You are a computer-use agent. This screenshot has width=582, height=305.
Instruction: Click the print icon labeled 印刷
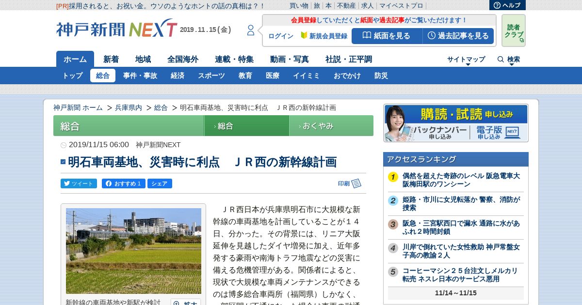click(x=350, y=183)
